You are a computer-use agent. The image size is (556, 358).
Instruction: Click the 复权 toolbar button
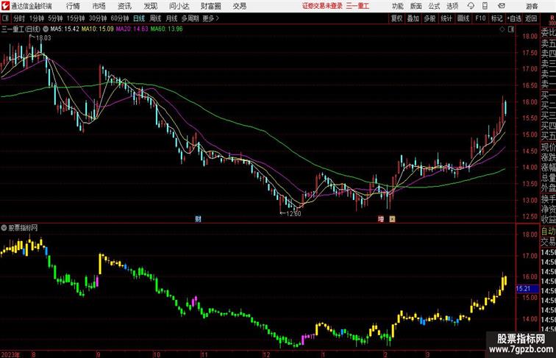[x=396, y=18]
